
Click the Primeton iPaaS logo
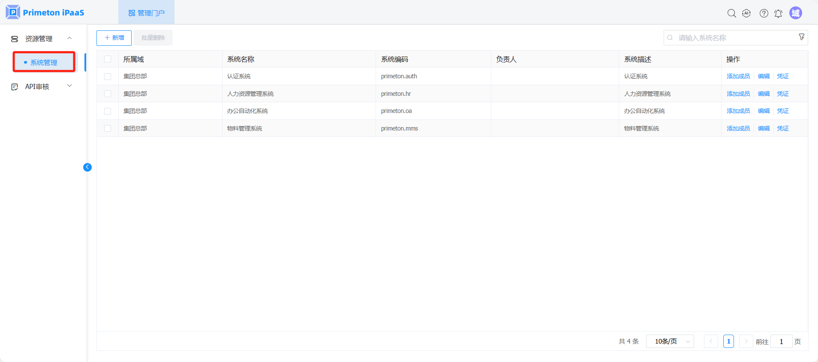click(x=45, y=12)
